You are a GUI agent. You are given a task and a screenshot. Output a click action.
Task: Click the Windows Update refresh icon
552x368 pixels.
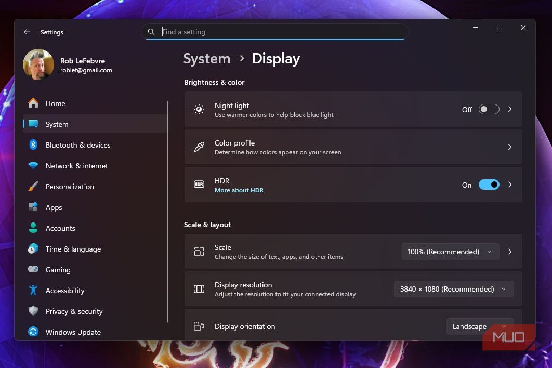coord(33,332)
